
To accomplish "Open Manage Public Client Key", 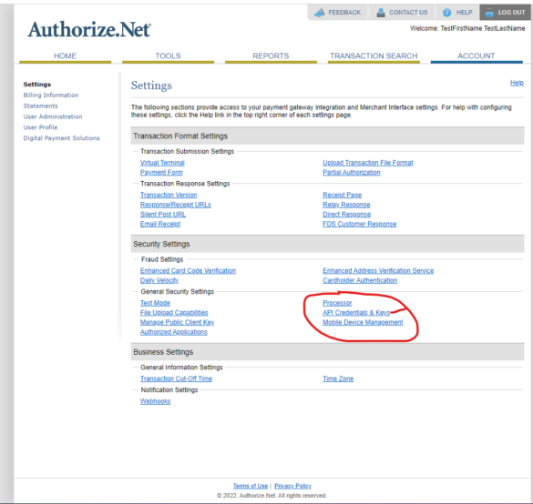I will point(177,322).
